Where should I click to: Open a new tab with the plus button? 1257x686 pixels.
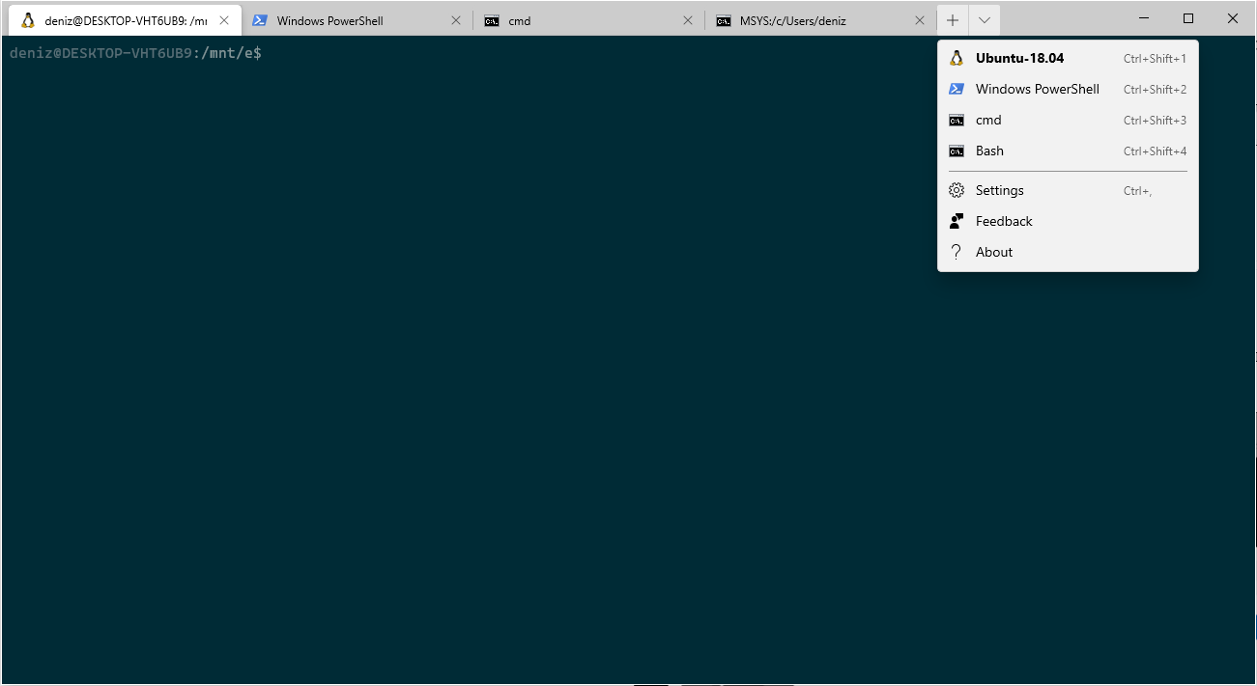(x=953, y=20)
